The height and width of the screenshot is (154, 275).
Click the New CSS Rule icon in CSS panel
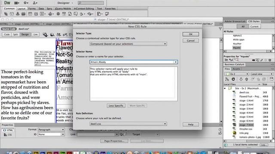(257, 60)
